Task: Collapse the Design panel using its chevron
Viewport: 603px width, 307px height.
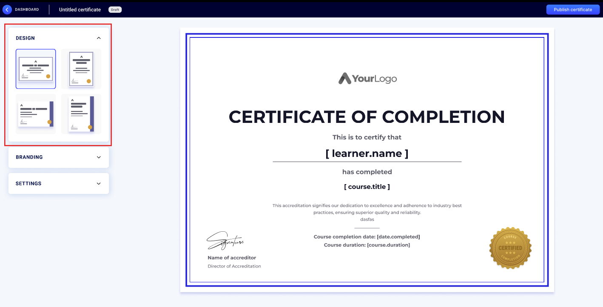Action: (x=99, y=38)
